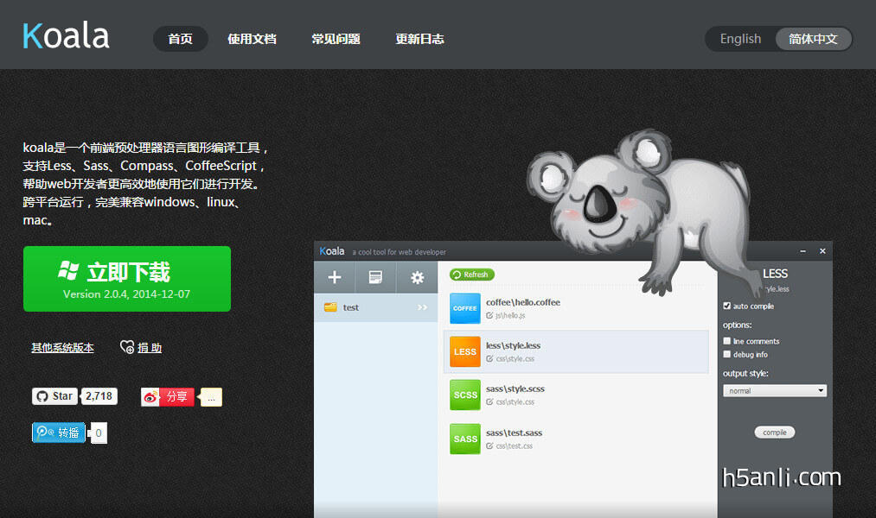Select the test project row
The width and height of the screenshot is (876, 518).
pos(375,307)
